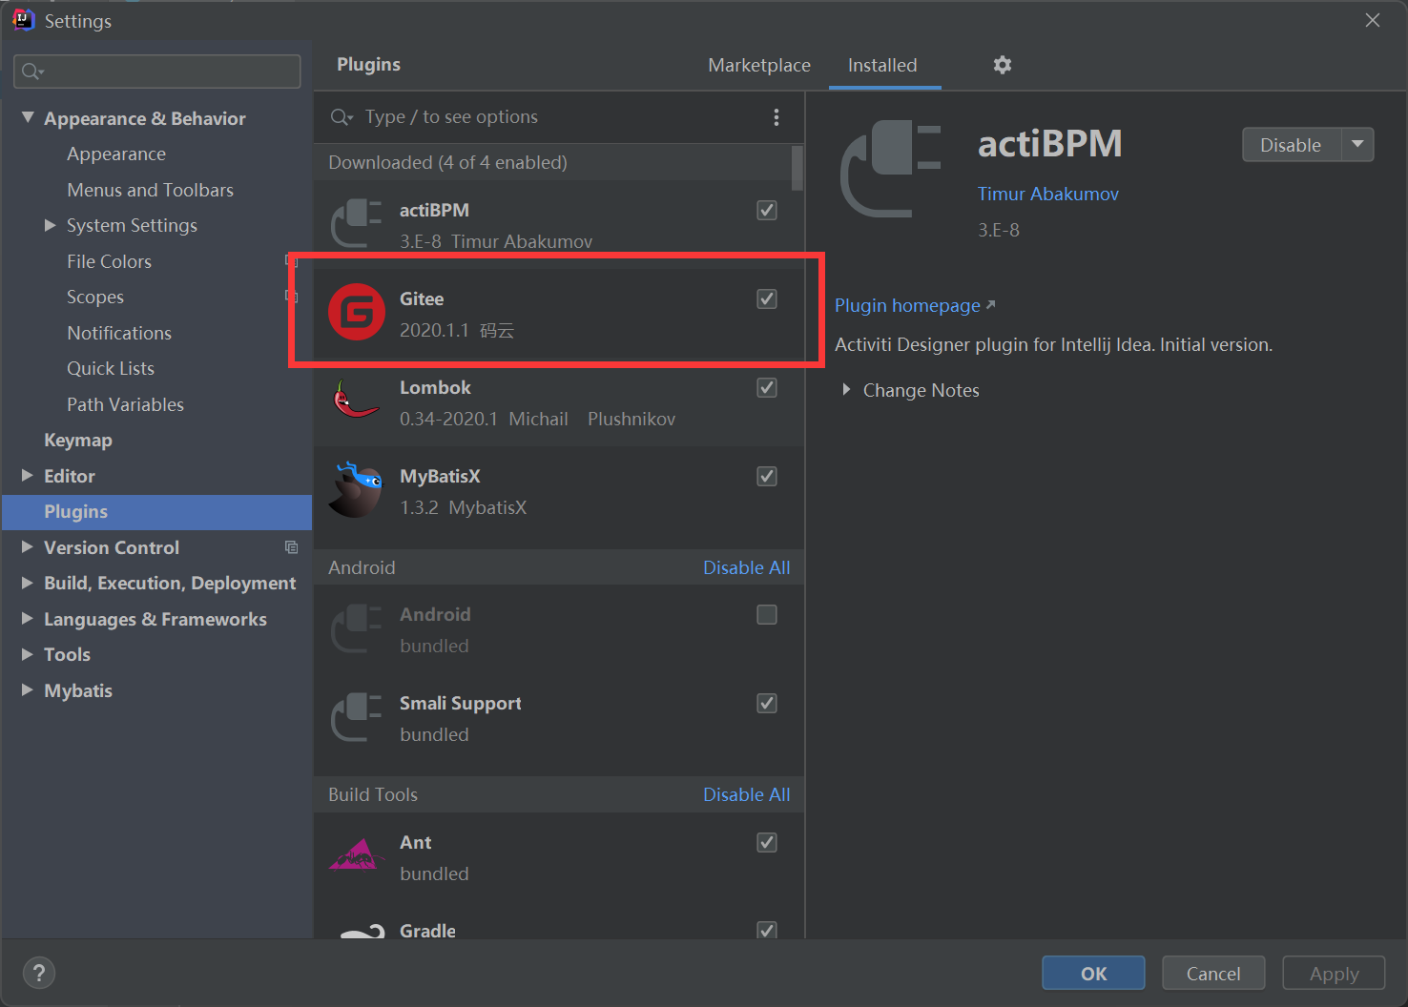Click Disable All for Android group
The image size is (1408, 1007).
[x=746, y=567]
